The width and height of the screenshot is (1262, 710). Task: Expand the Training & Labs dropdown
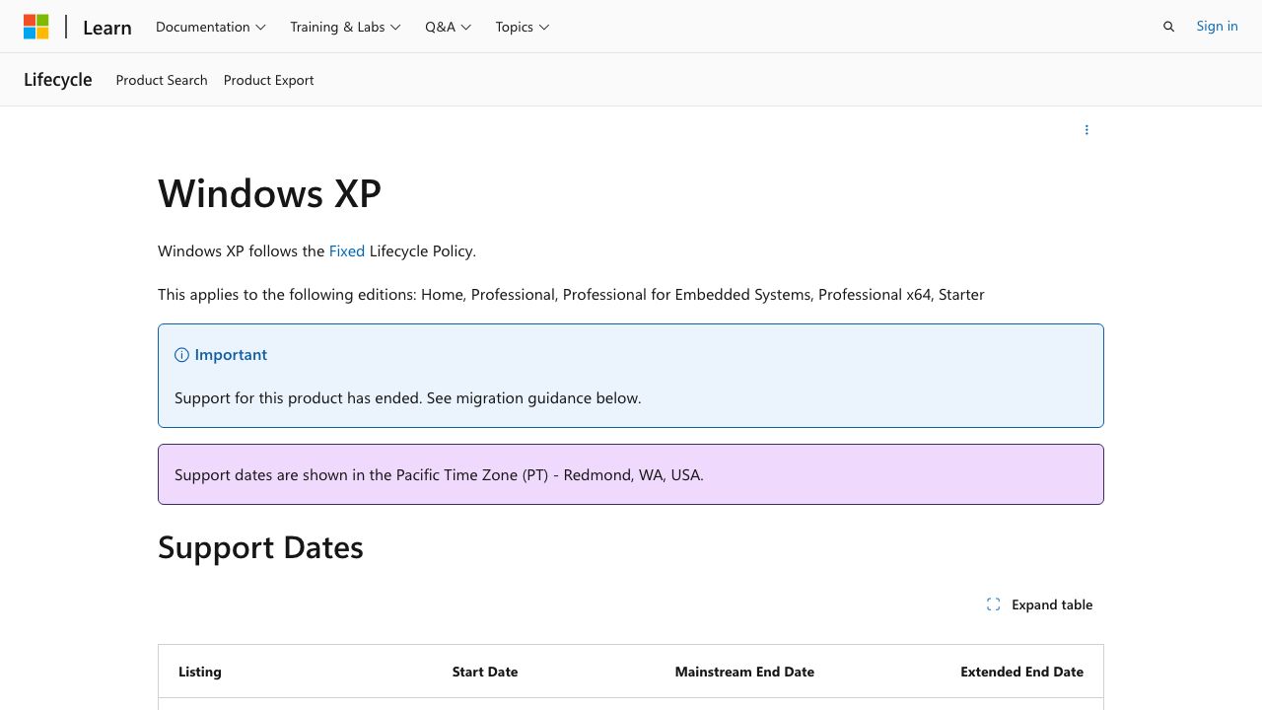[345, 27]
